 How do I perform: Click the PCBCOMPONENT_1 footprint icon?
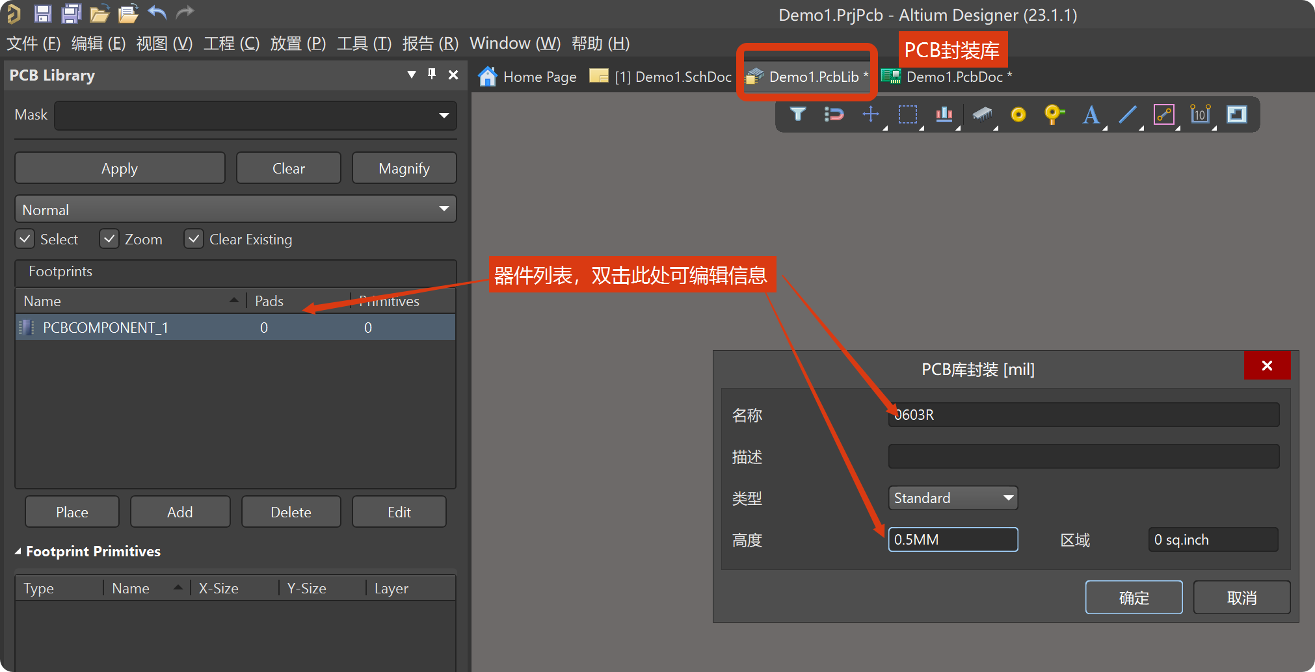point(26,327)
